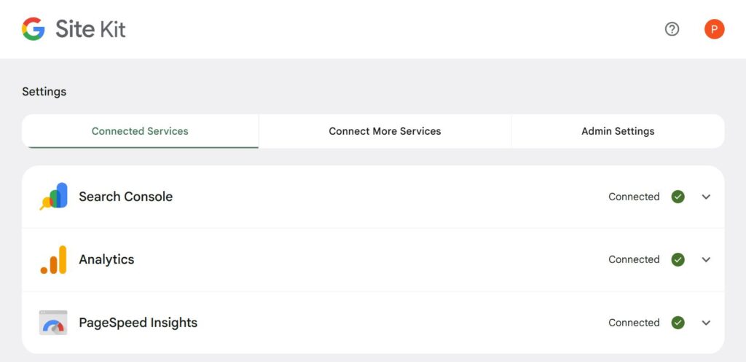Click the Search Console title
This screenshot has width=746, height=362.
point(125,197)
